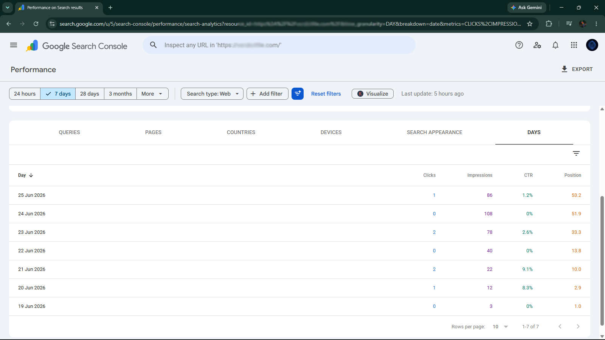
Task: Select the 7 days date range
Action: [x=58, y=94]
